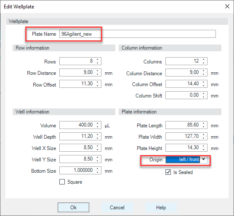Increment Bottom Size spinner
Viewport: 234px width, 216px height.
coord(98,169)
